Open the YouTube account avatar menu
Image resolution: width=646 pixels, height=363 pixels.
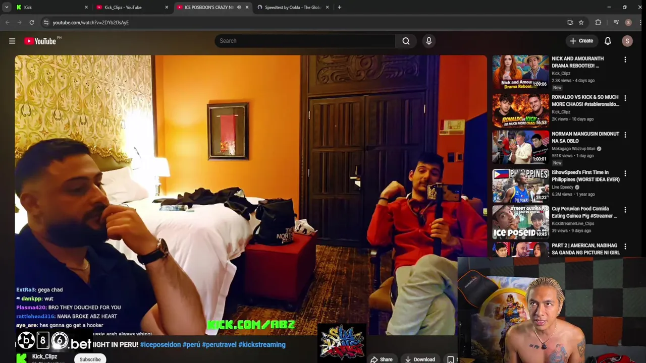coord(627,41)
